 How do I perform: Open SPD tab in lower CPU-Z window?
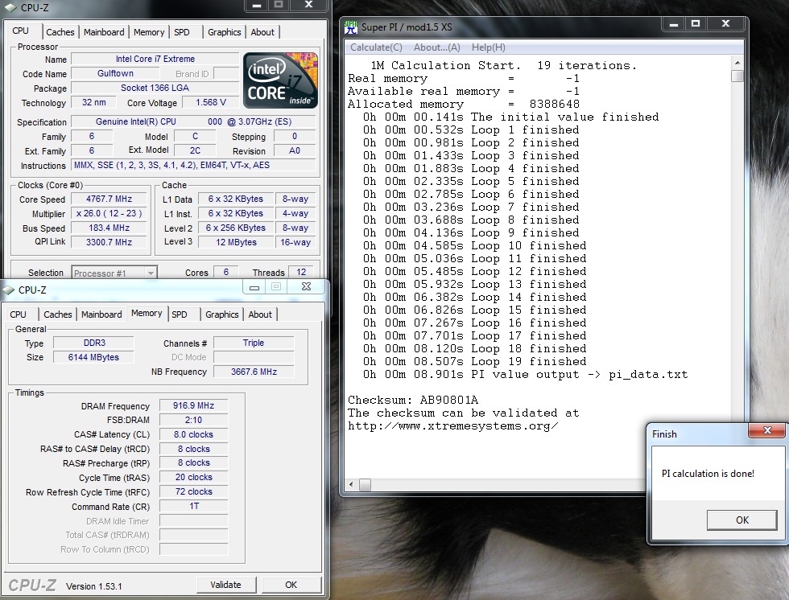179,314
